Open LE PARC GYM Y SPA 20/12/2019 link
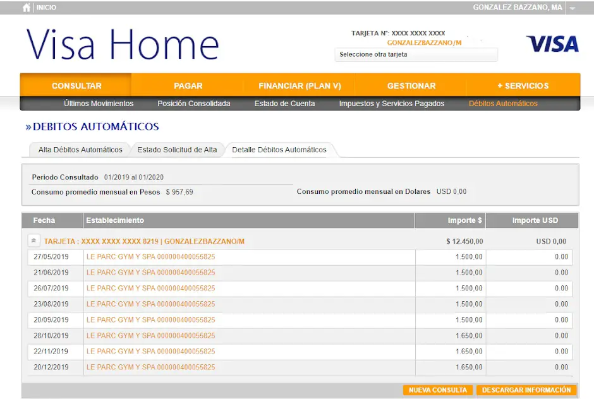594x399 pixels. [x=151, y=367]
